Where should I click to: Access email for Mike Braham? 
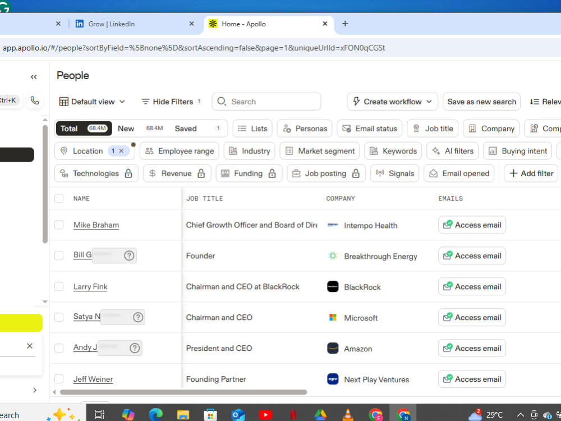(472, 225)
